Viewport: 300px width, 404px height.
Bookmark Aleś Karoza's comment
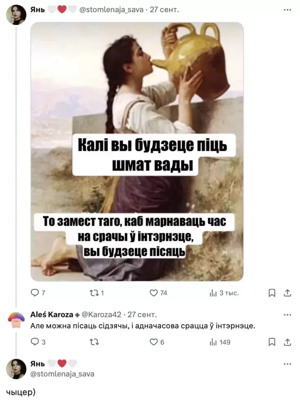point(272,342)
